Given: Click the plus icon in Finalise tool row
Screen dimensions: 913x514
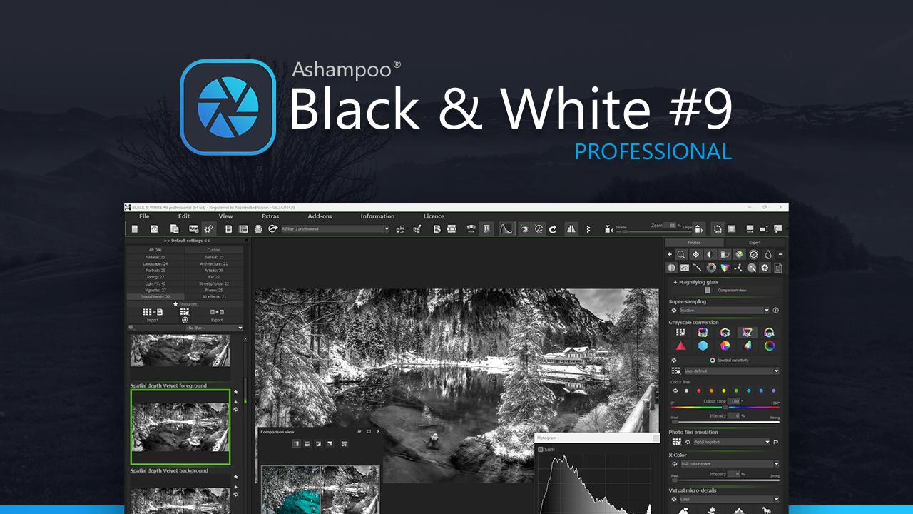Looking at the screenshot, I should point(670,254).
